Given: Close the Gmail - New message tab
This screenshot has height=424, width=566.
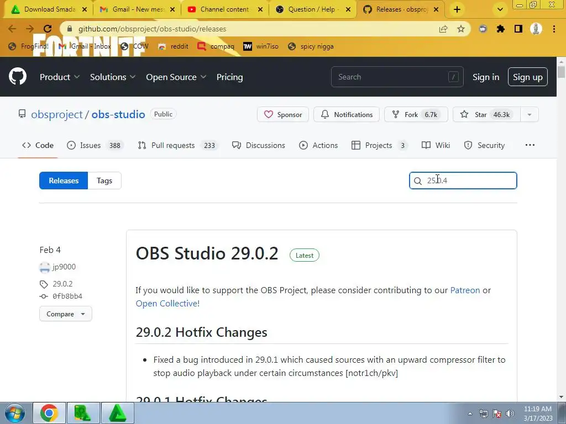Looking at the screenshot, I should click(x=172, y=9).
